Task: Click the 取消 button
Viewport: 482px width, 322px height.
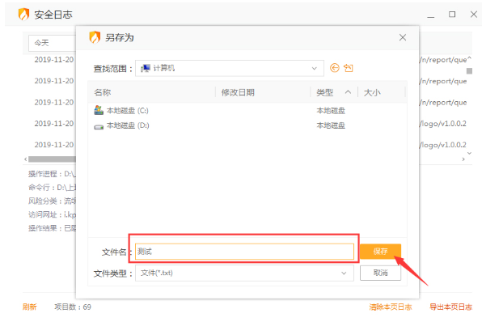Action: point(380,273)
